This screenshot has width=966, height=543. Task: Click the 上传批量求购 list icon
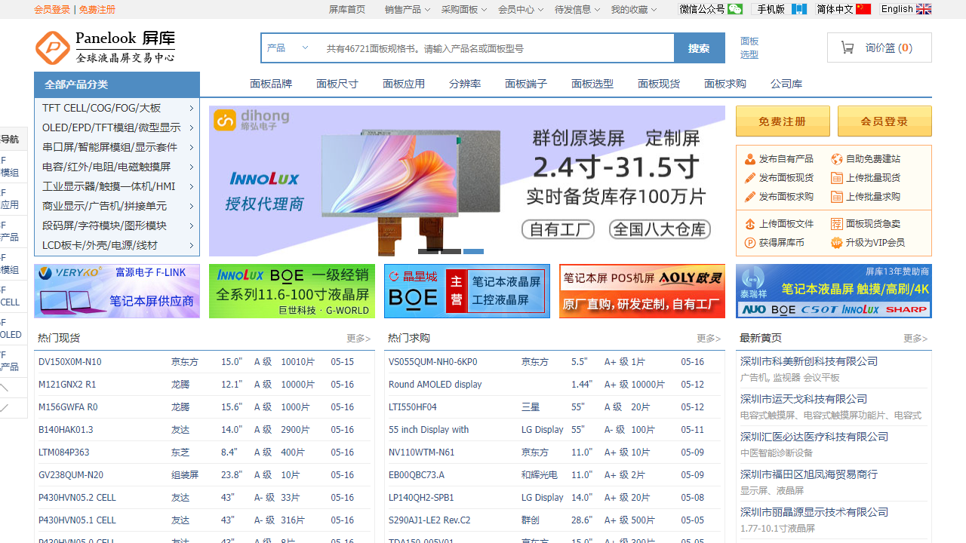click(x=837, y=197)
